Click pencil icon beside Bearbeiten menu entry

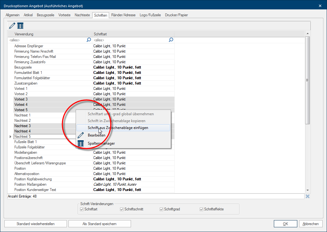(x=81, y=135)
